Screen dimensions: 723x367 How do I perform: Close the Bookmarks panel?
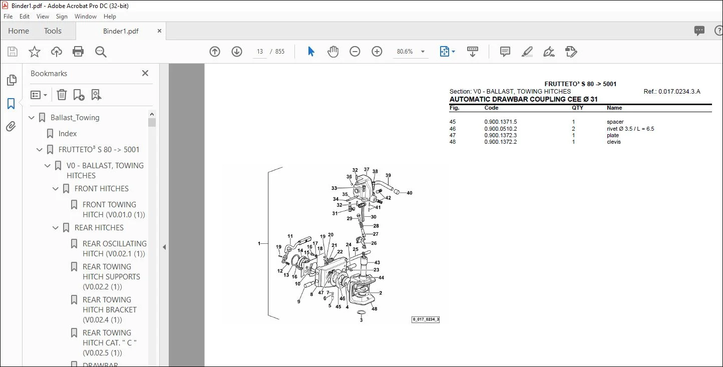pos(145,73)
